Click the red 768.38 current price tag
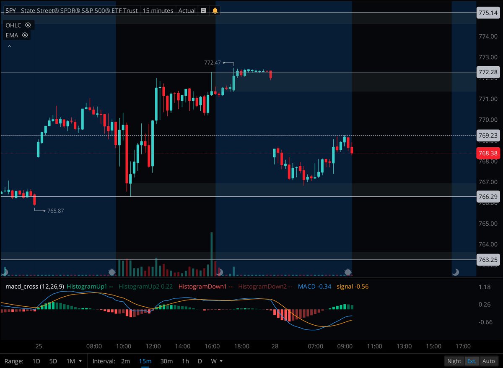Screen dimensions: 503x368 point(487,153)
